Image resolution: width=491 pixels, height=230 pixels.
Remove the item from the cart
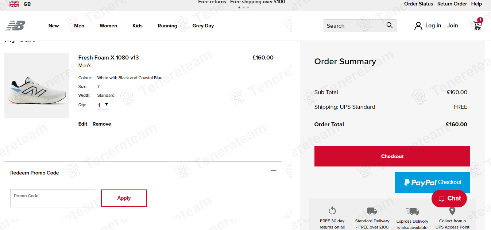(x=102, y=124)
